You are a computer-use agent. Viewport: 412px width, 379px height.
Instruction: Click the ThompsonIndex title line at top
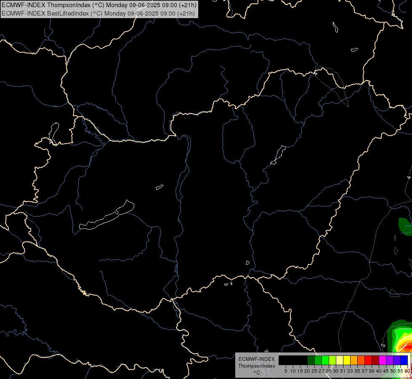pos(99,5)
